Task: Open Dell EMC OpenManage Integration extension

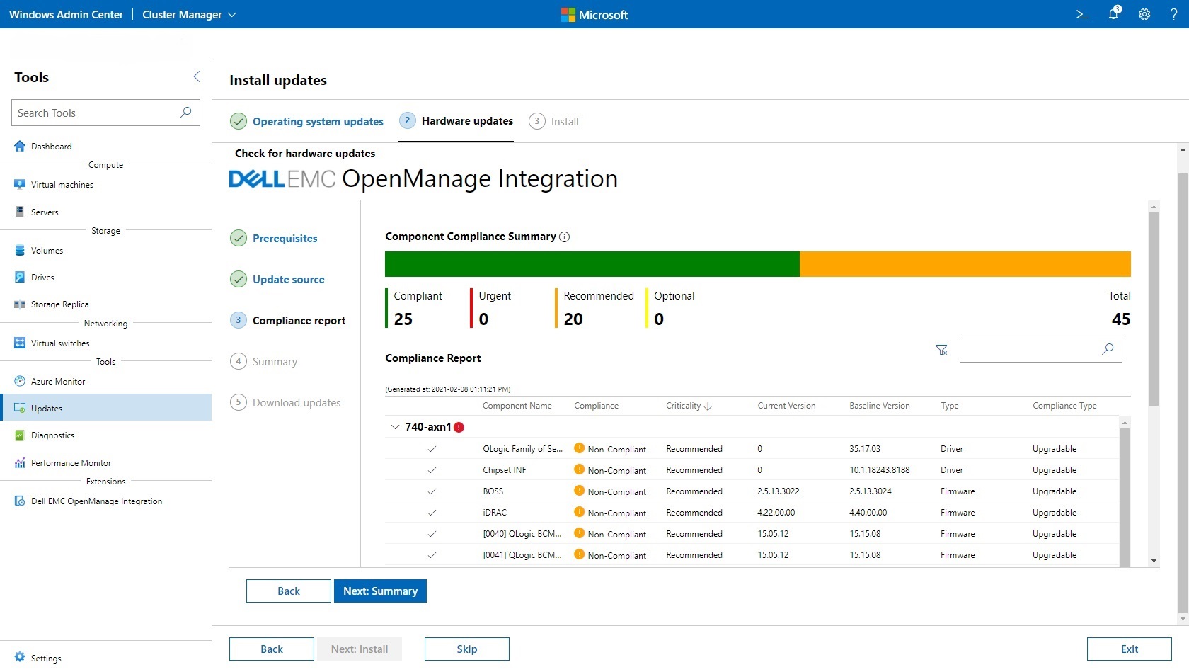Action: click(x=96, y=501)
